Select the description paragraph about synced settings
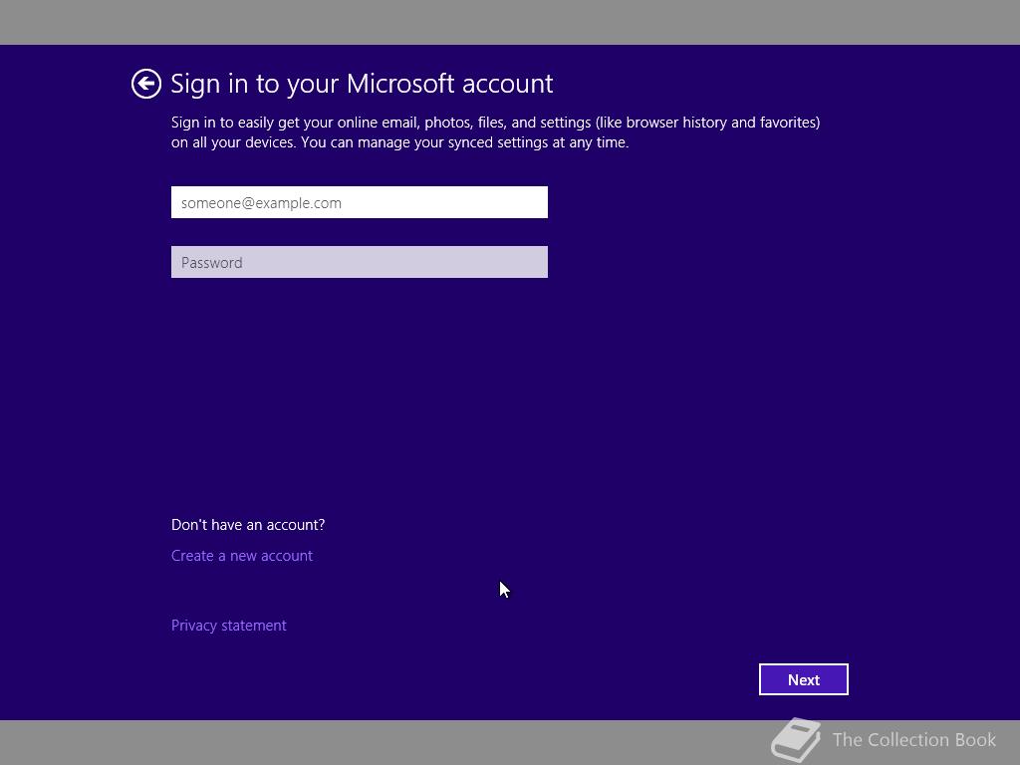The width and height of the screenshot is (1020, 765). pyautogui.click(x=496, y=132)
